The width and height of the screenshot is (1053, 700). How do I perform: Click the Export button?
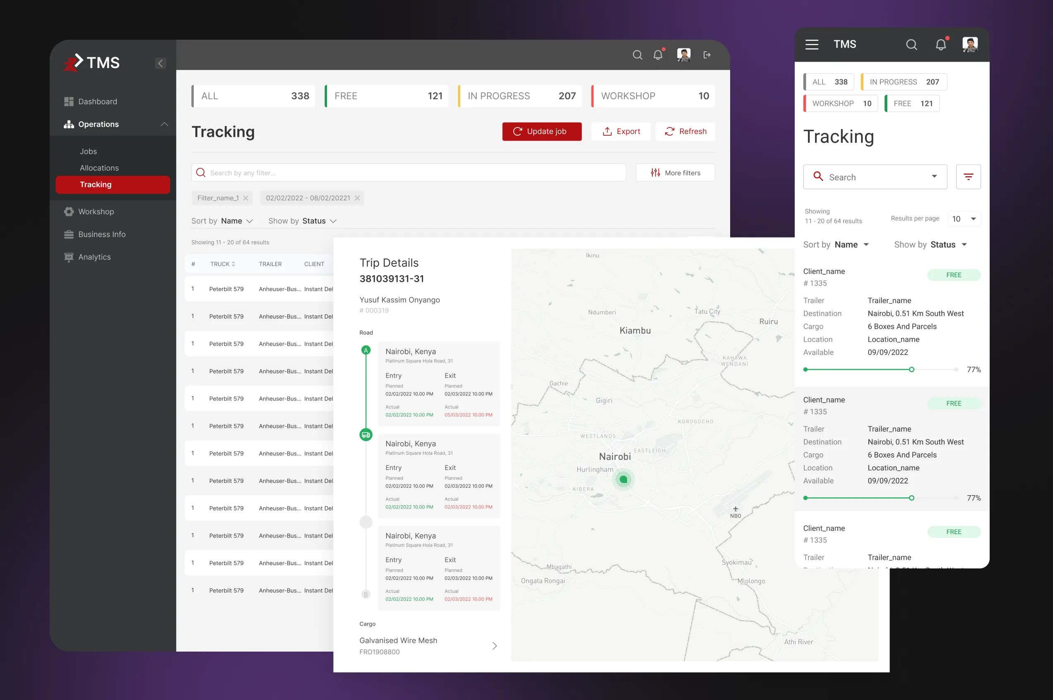tap(621, 131)
